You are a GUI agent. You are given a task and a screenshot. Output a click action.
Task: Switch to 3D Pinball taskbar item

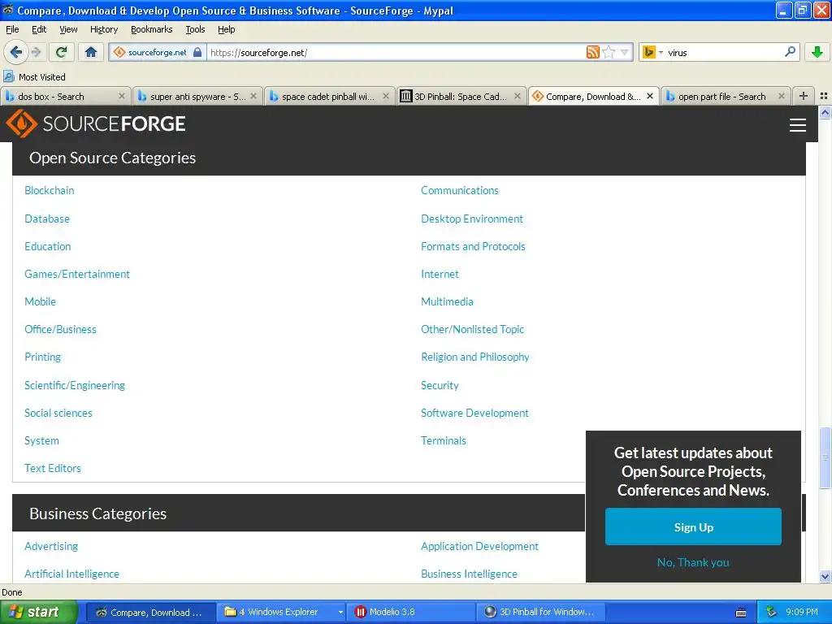pyautogui.click(x=541, y=612)
